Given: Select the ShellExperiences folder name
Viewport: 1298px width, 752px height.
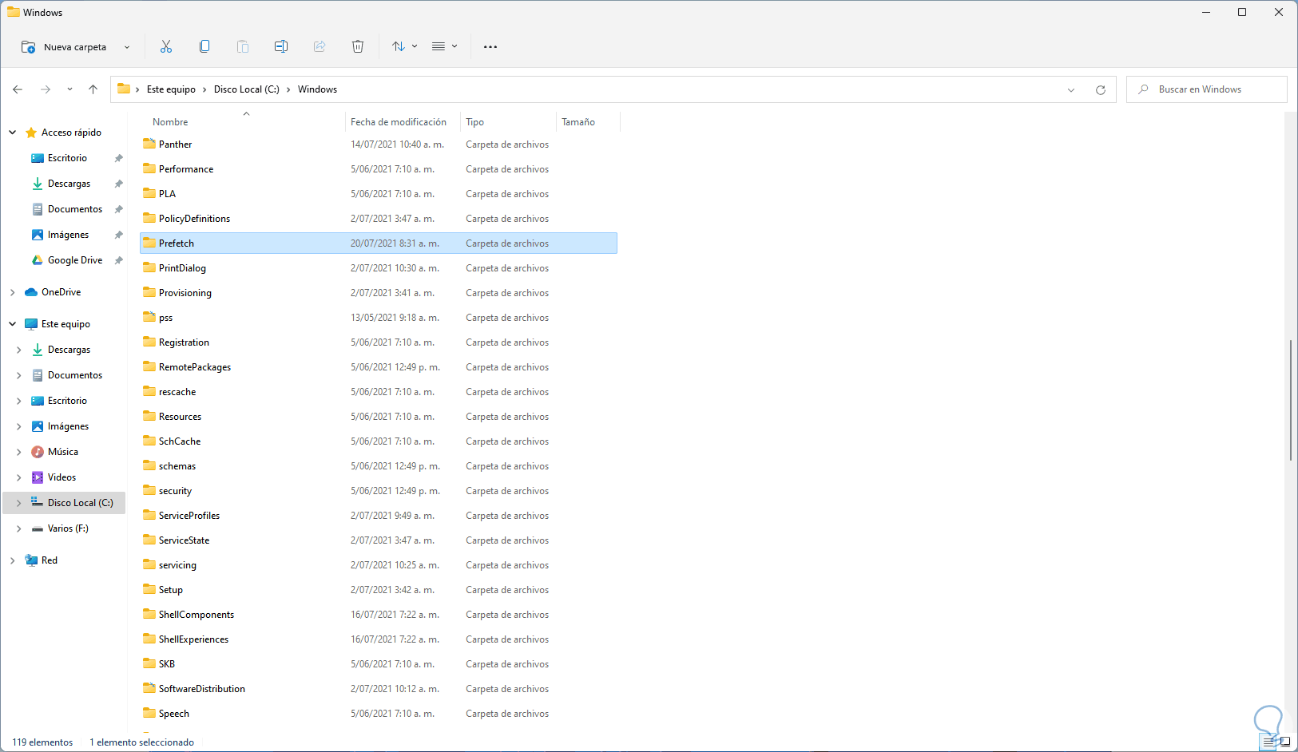Looking at the screenshot, I should [193, 639].
